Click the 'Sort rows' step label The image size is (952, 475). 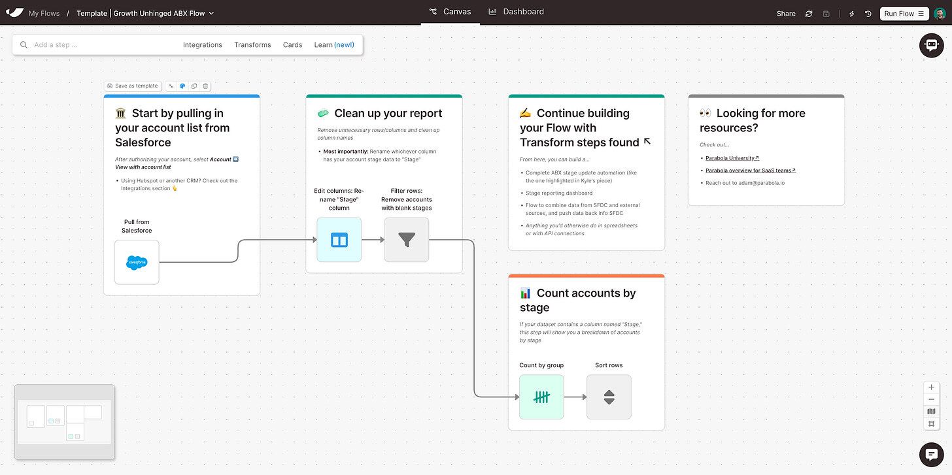(x=609, y=365)
